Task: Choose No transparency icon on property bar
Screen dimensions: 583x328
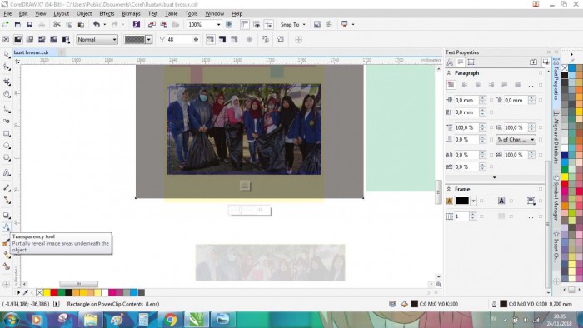Action: point(6,39)
